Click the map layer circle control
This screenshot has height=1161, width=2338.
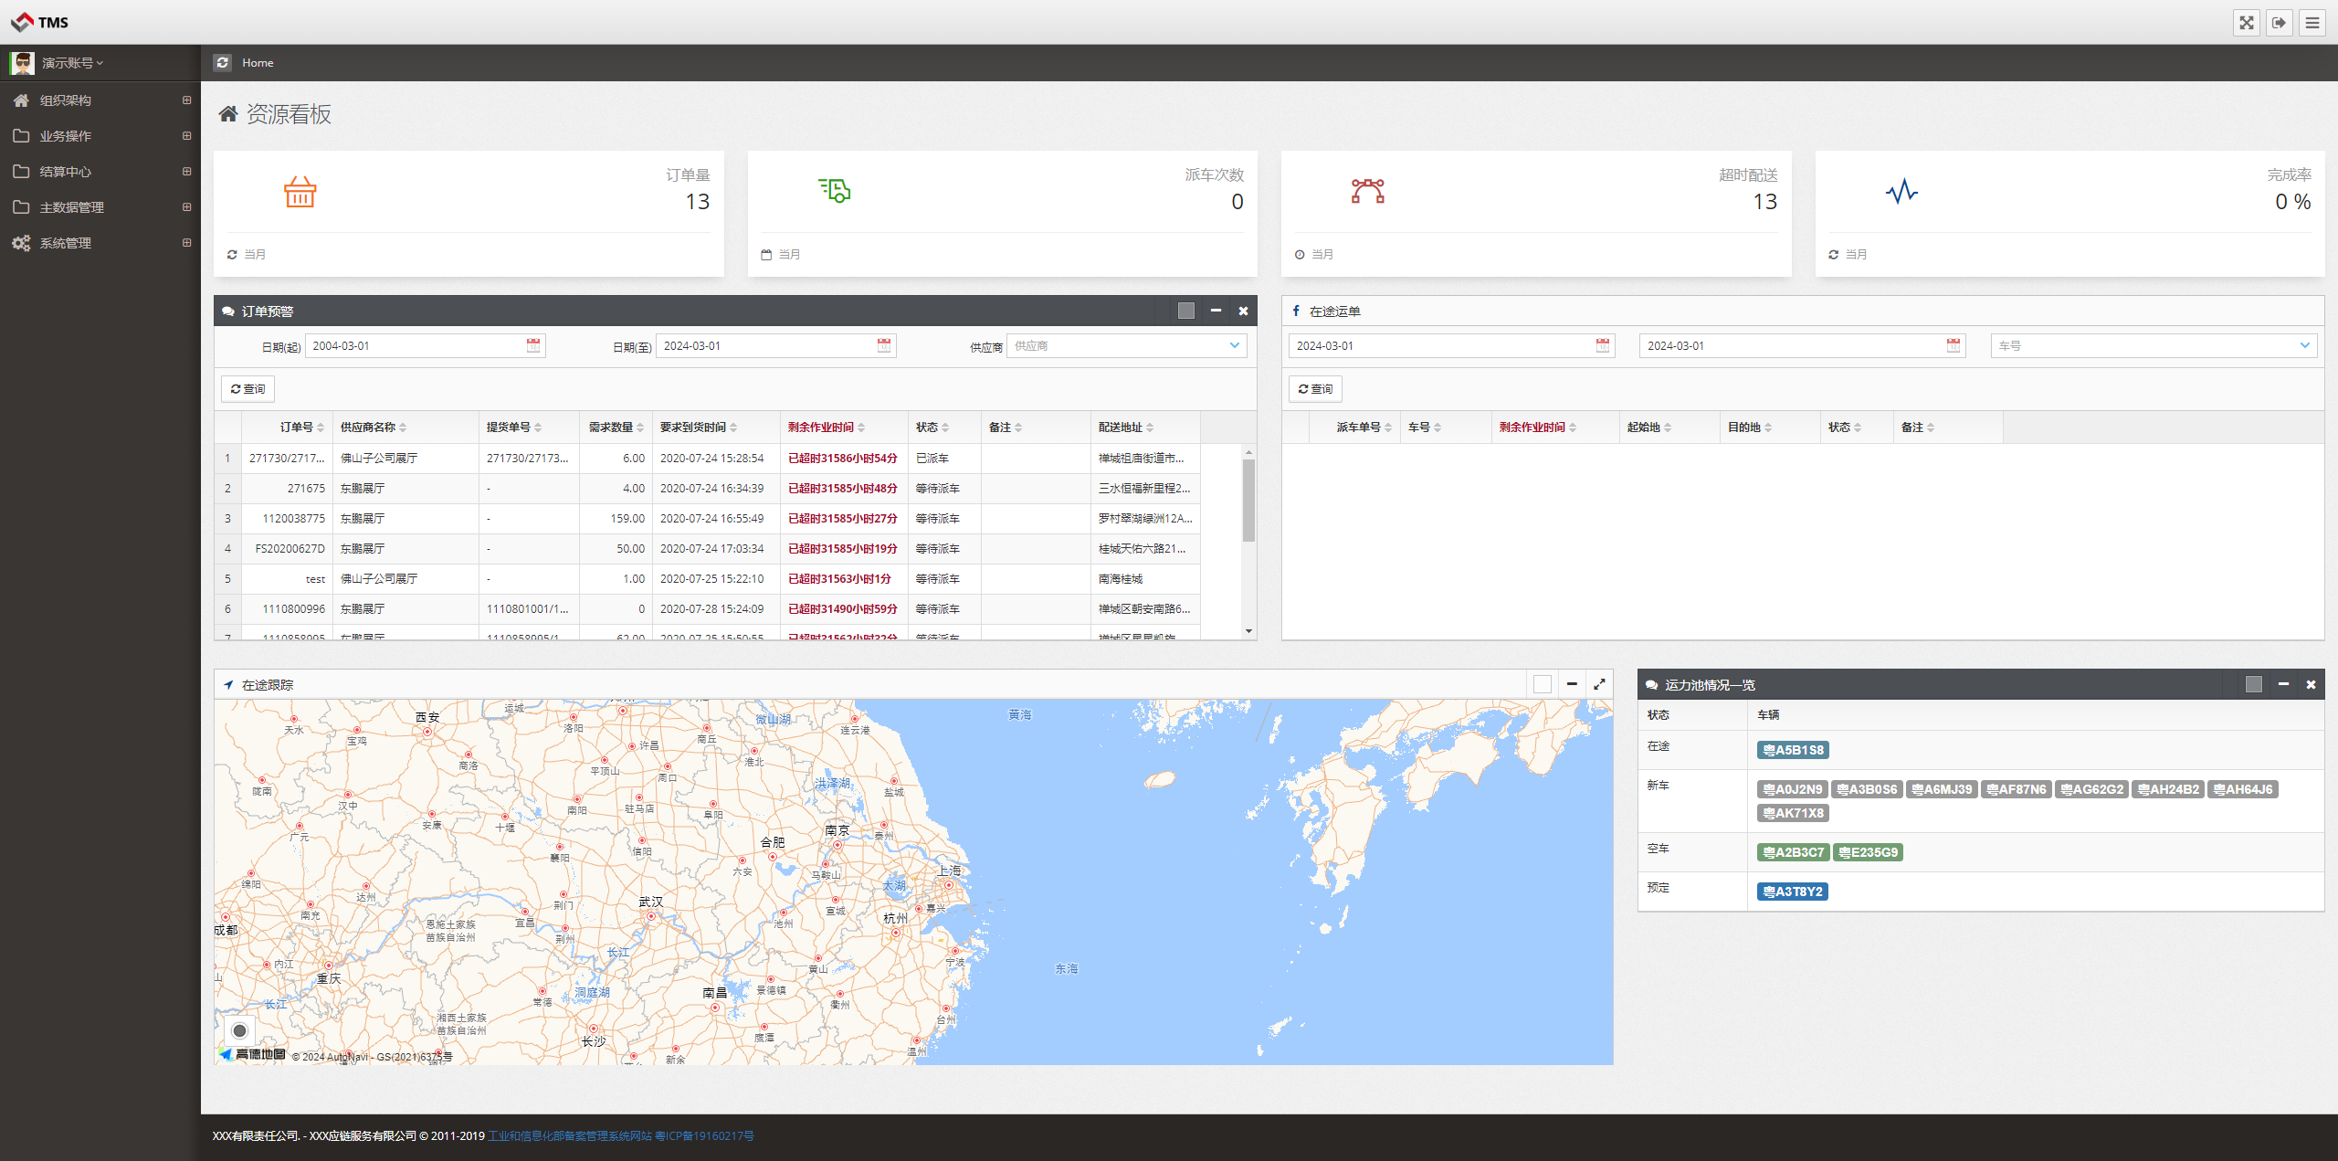click(239, 1030)
